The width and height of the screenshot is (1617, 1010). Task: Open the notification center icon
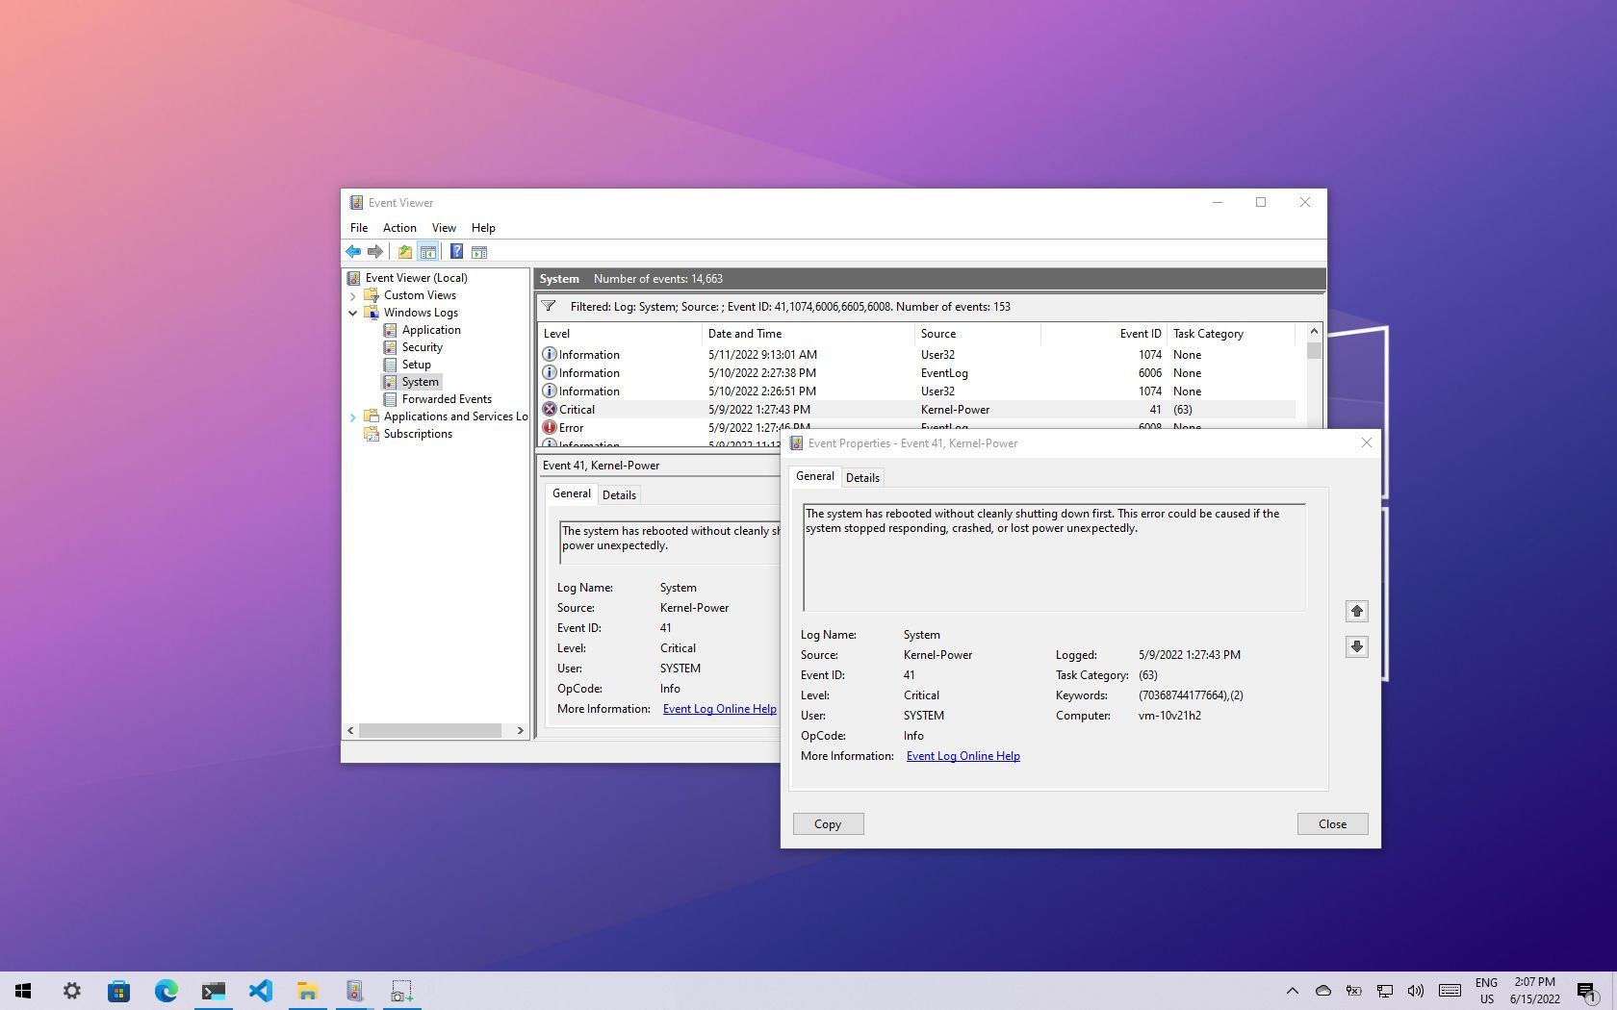click(1587, 991)
